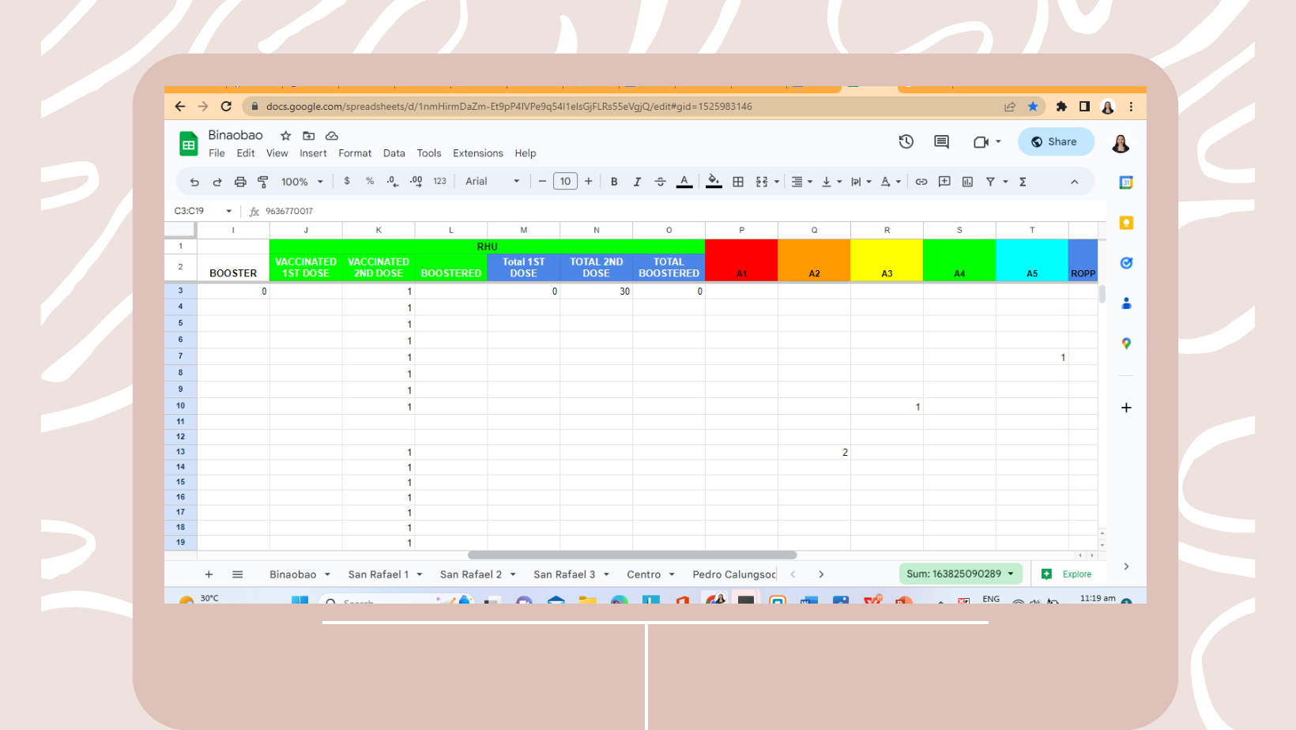
Task: Click the Share button
Action: 1056,141
